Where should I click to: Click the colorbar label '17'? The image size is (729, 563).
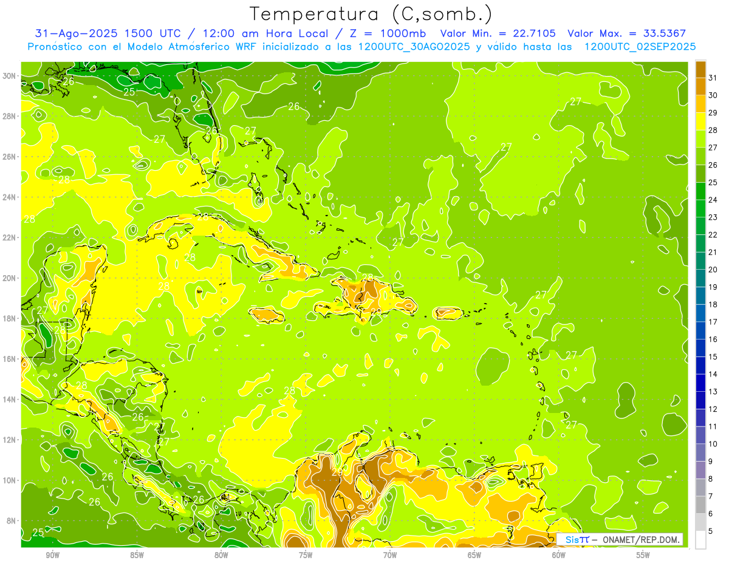click(713, 322)
